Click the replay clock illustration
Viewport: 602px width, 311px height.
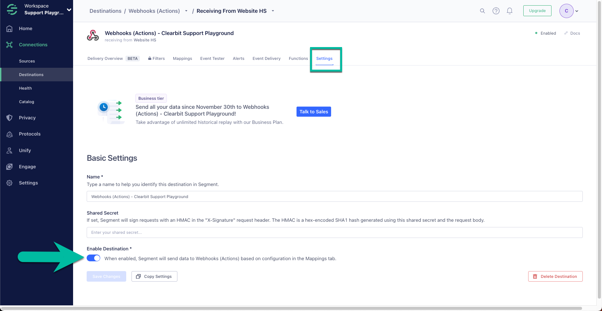click(x=111, y=112)
